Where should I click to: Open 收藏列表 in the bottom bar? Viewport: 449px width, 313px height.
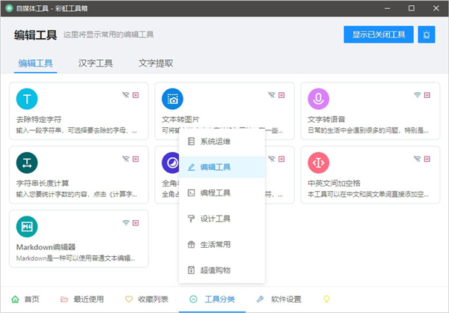pyautogui.click(x=146, y=299)
